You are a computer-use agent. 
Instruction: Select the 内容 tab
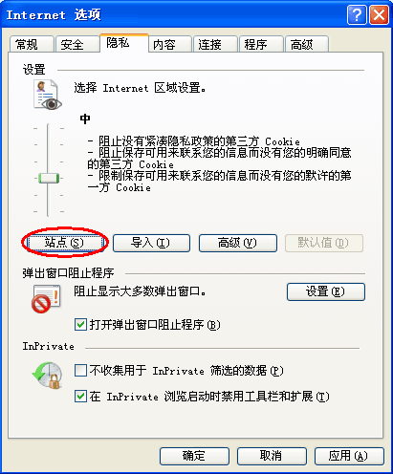[170, 44]
